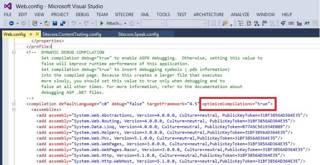Screen dimensions: 320x165
Task: Save Web.config with the single floppy icon
Action: tap(55, 23)
